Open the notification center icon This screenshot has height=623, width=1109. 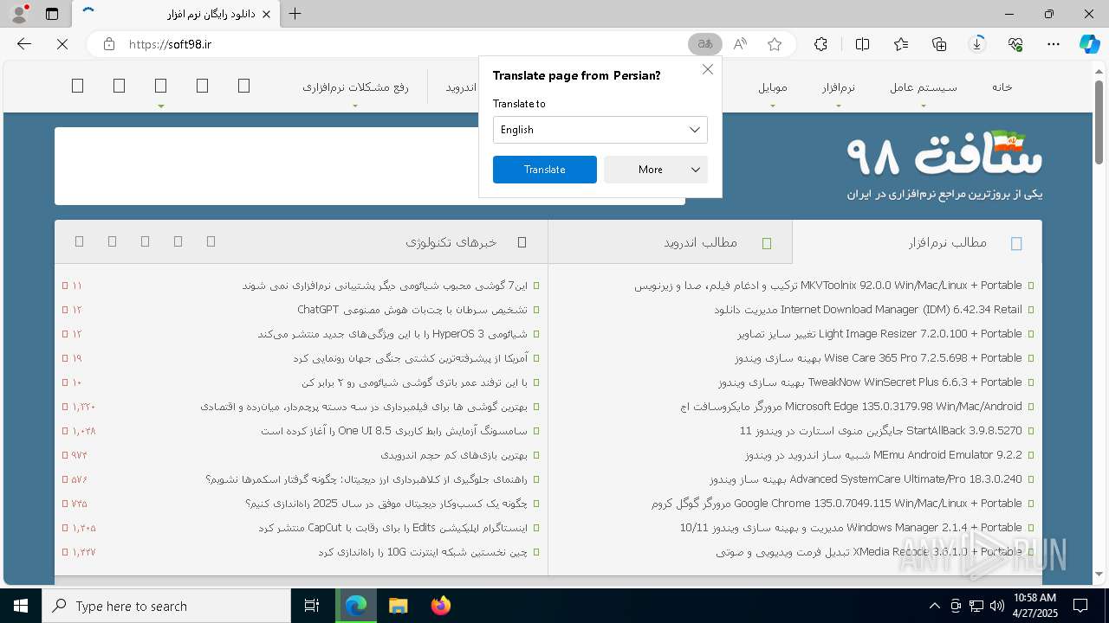(1080, 606)
